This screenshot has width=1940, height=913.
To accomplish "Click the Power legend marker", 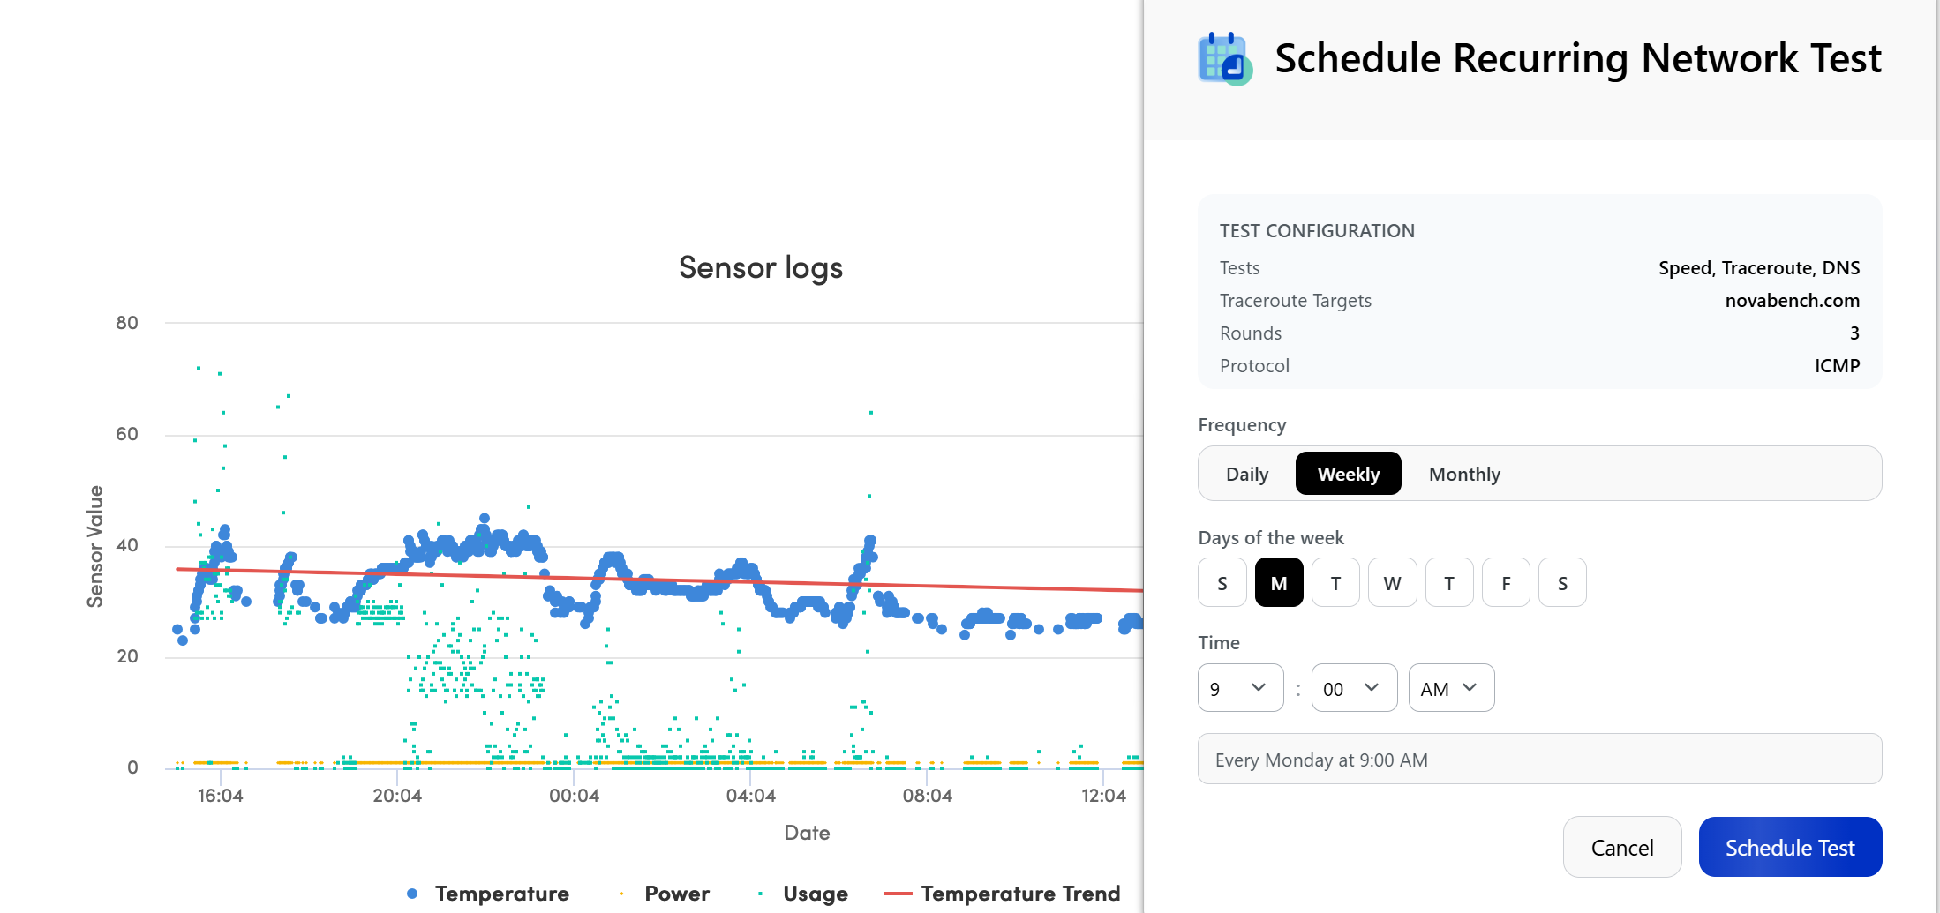I will [620, 893].
